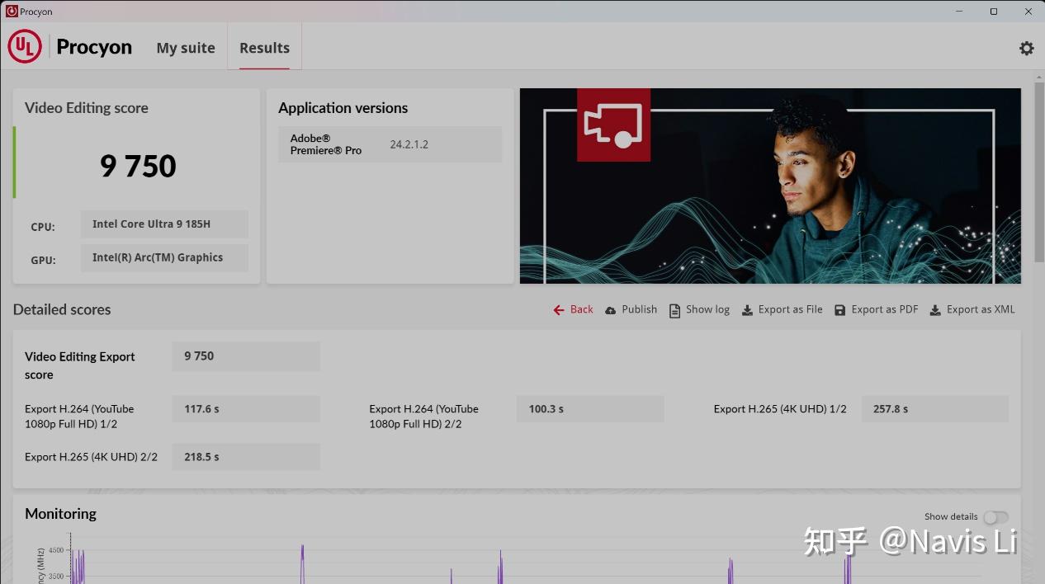Screen dimensions: 1045x584
Task: Click the Video Editing Export score value 9 750
Action: point(246,356)
